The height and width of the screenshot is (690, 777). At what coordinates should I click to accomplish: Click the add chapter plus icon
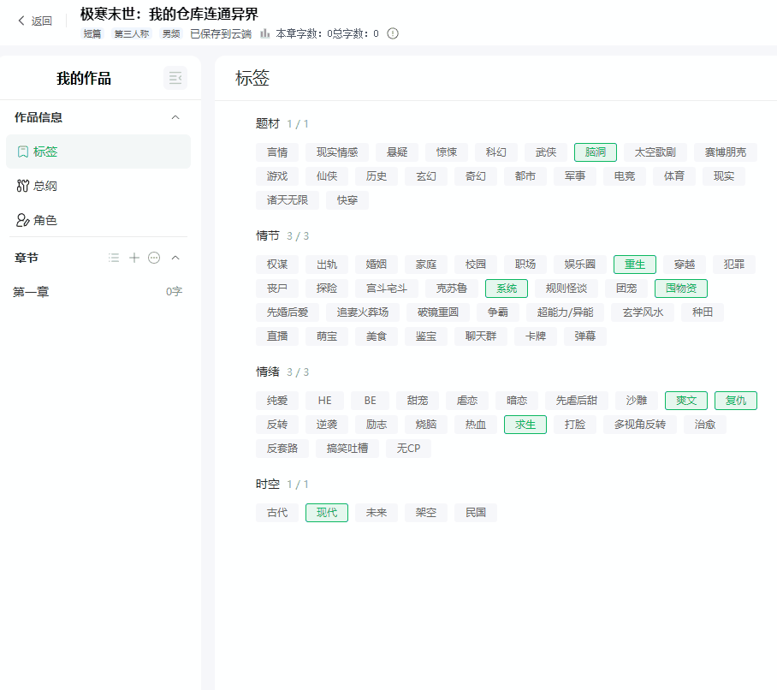tap(134, 258)
